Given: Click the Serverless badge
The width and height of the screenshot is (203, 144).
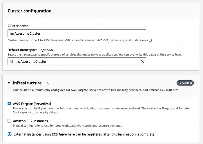Looking at the screenshot, I should [x=185, y=83].
